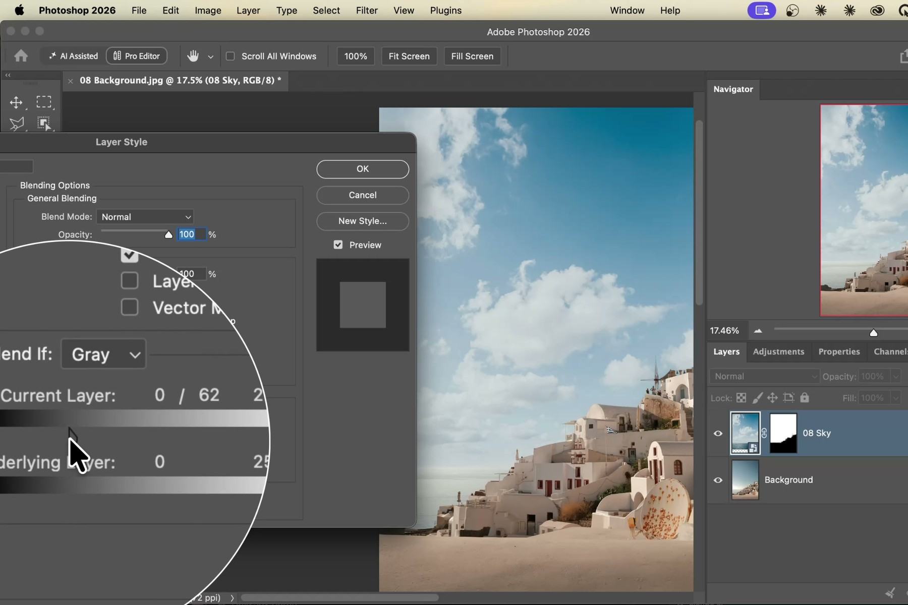Select the Object Selection tool
908x605 pixels.
[44, 124]
